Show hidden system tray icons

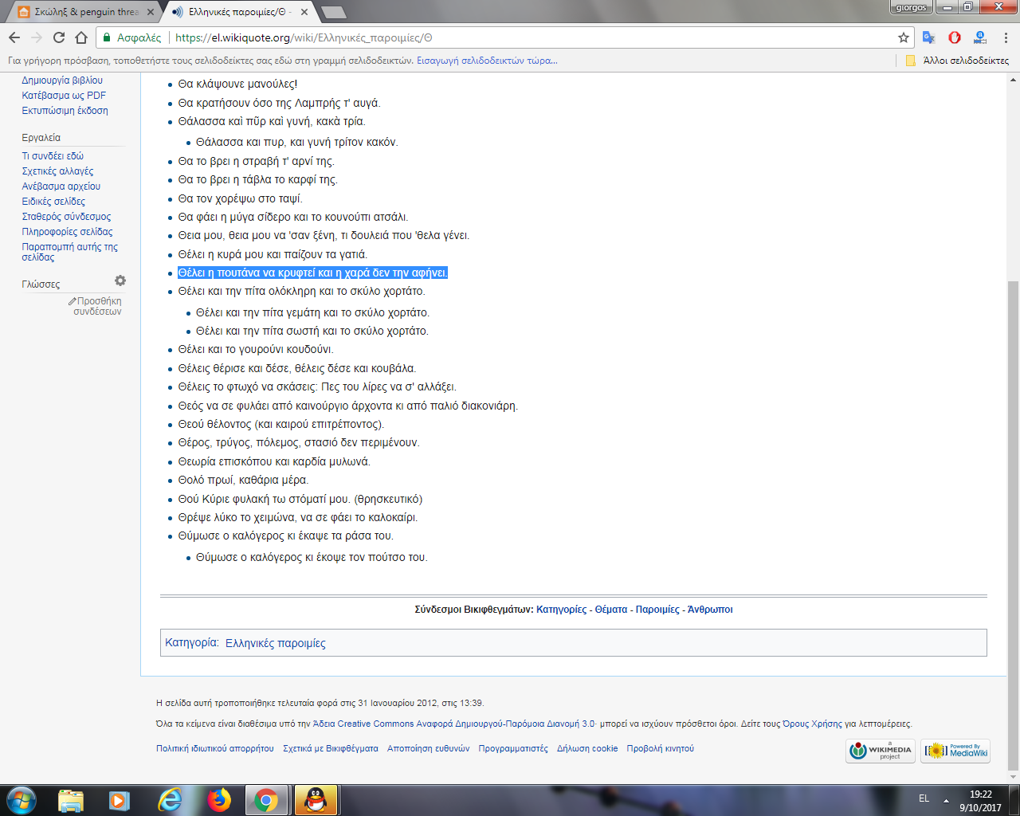tap(946, 800)
